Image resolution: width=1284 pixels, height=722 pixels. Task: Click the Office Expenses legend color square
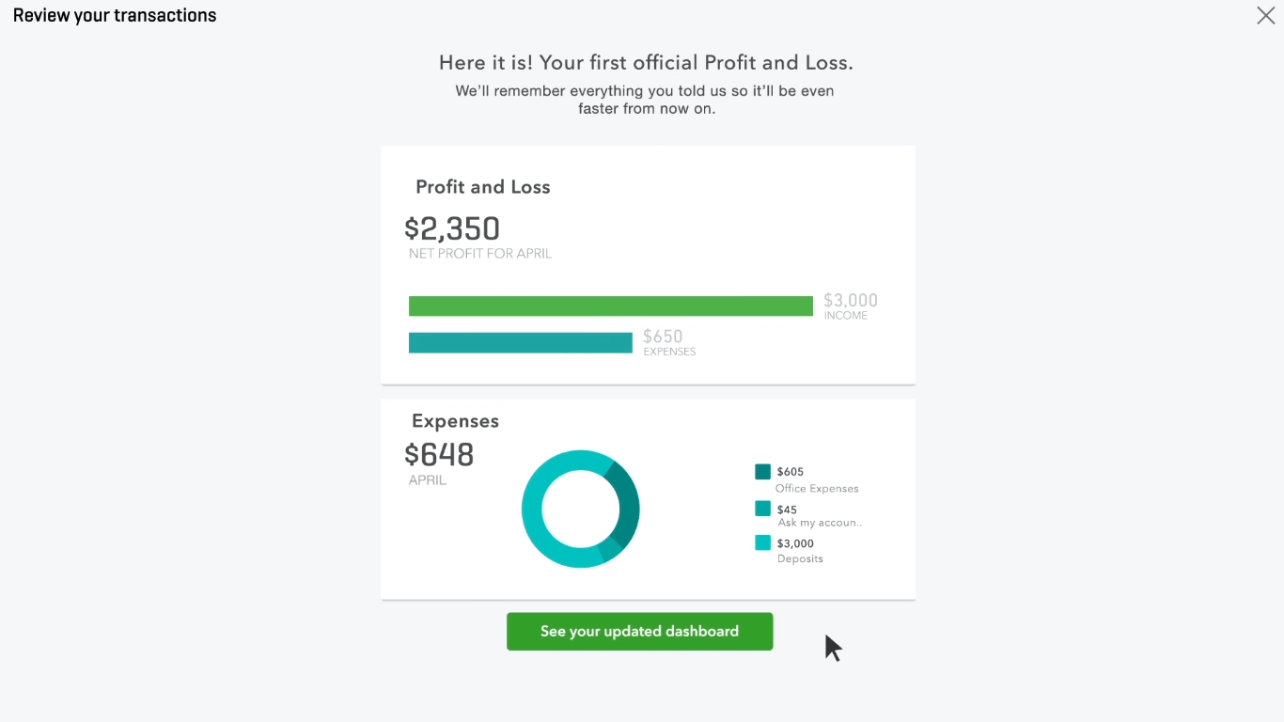[x=762, y=472]
